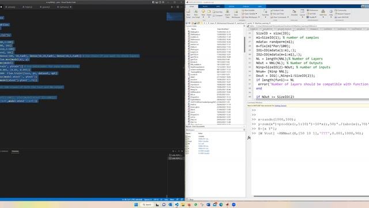Click the Run icon in VS Code editor
The width and height of the screenshot is (369, 208).
tap(172, 7)
